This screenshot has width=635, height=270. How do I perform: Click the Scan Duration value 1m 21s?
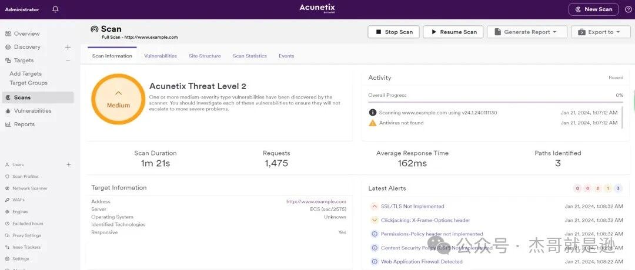(155, 163)
